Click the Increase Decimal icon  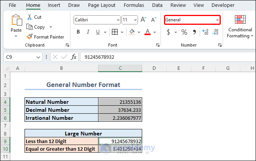(205, 32)
